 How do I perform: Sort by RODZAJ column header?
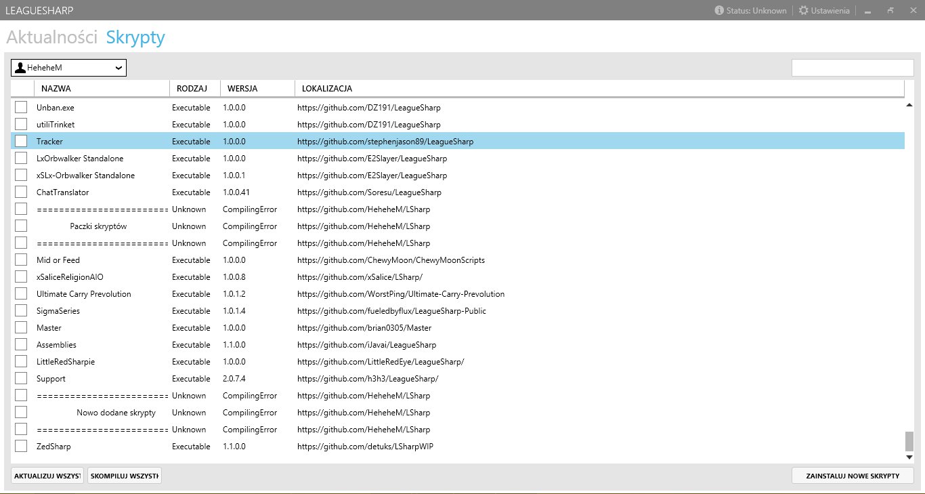pos(195,89)
